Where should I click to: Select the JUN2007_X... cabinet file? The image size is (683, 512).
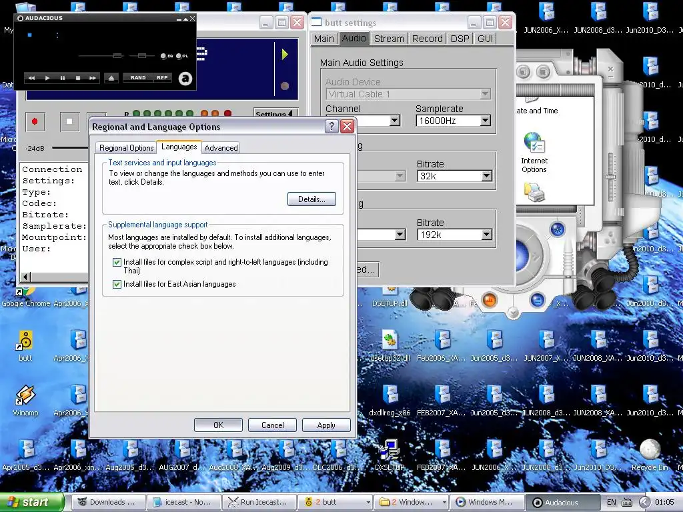click(546, 346)
